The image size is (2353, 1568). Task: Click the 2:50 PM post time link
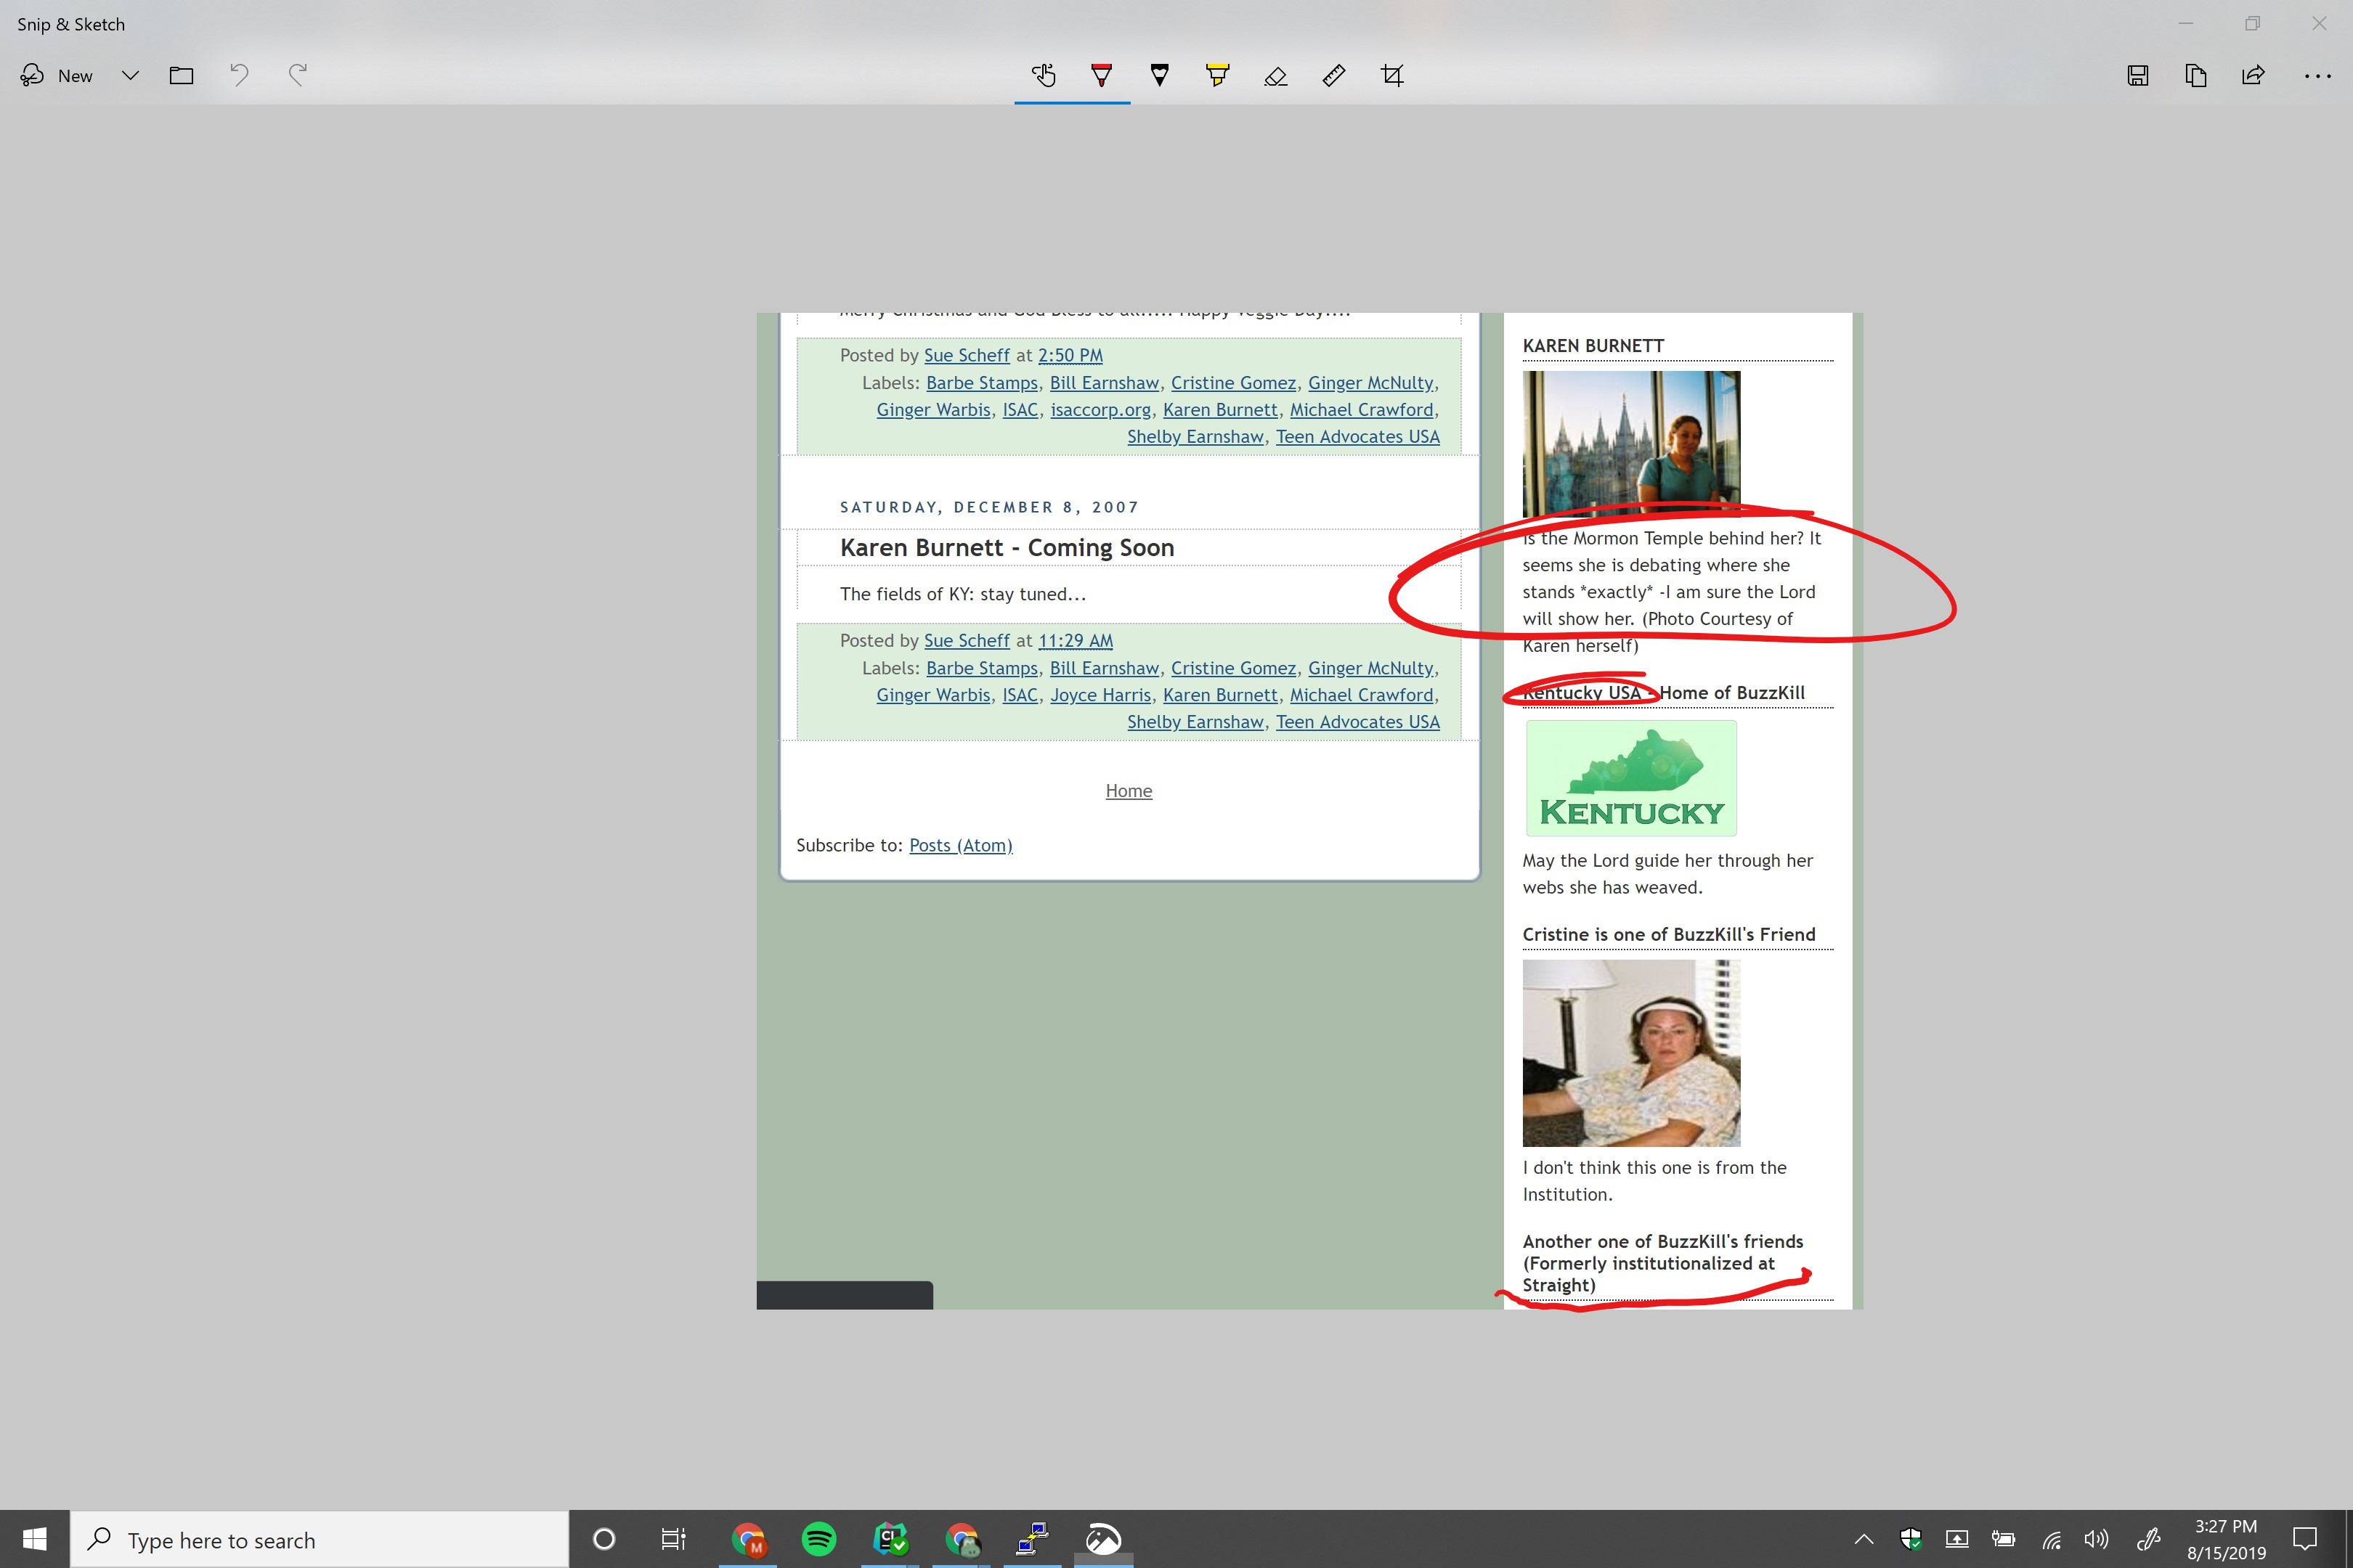(1070, 355)
